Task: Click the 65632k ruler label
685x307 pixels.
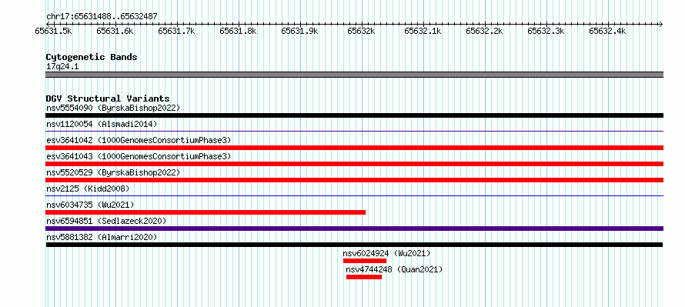Action: tap(361, 31)
